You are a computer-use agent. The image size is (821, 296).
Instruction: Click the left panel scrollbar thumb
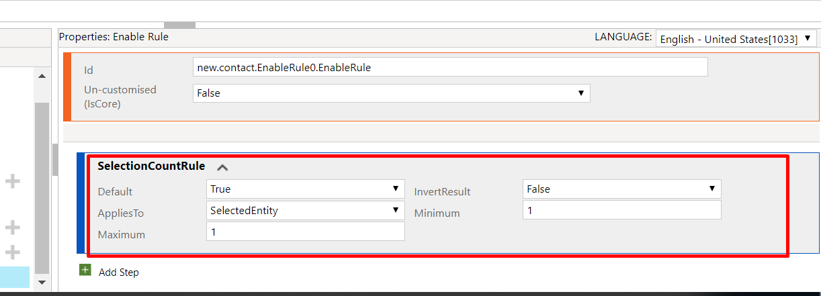pyautogui.click(x=42, y=188)
